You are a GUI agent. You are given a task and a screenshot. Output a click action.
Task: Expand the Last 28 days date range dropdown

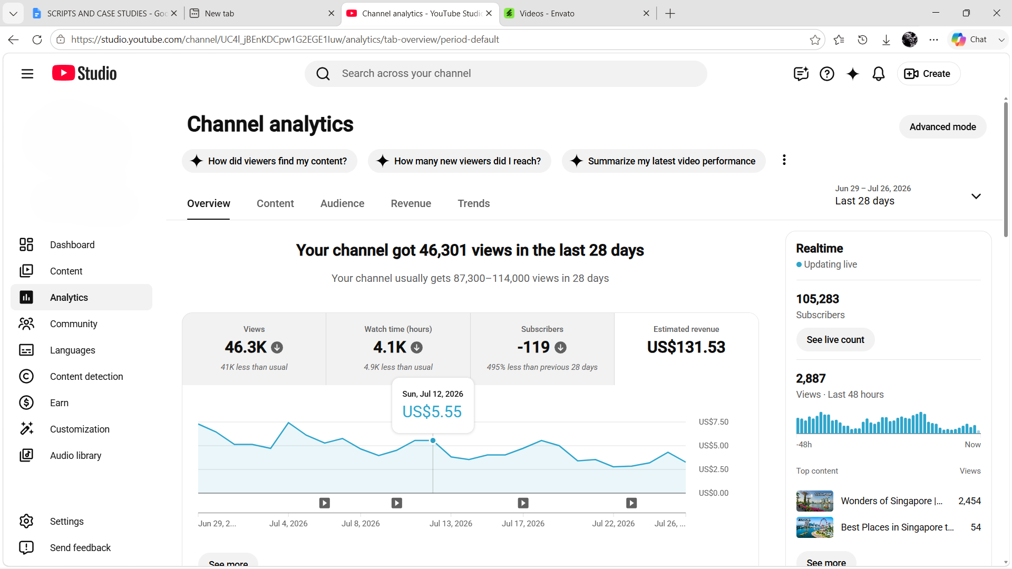click(x=976, y=196)
